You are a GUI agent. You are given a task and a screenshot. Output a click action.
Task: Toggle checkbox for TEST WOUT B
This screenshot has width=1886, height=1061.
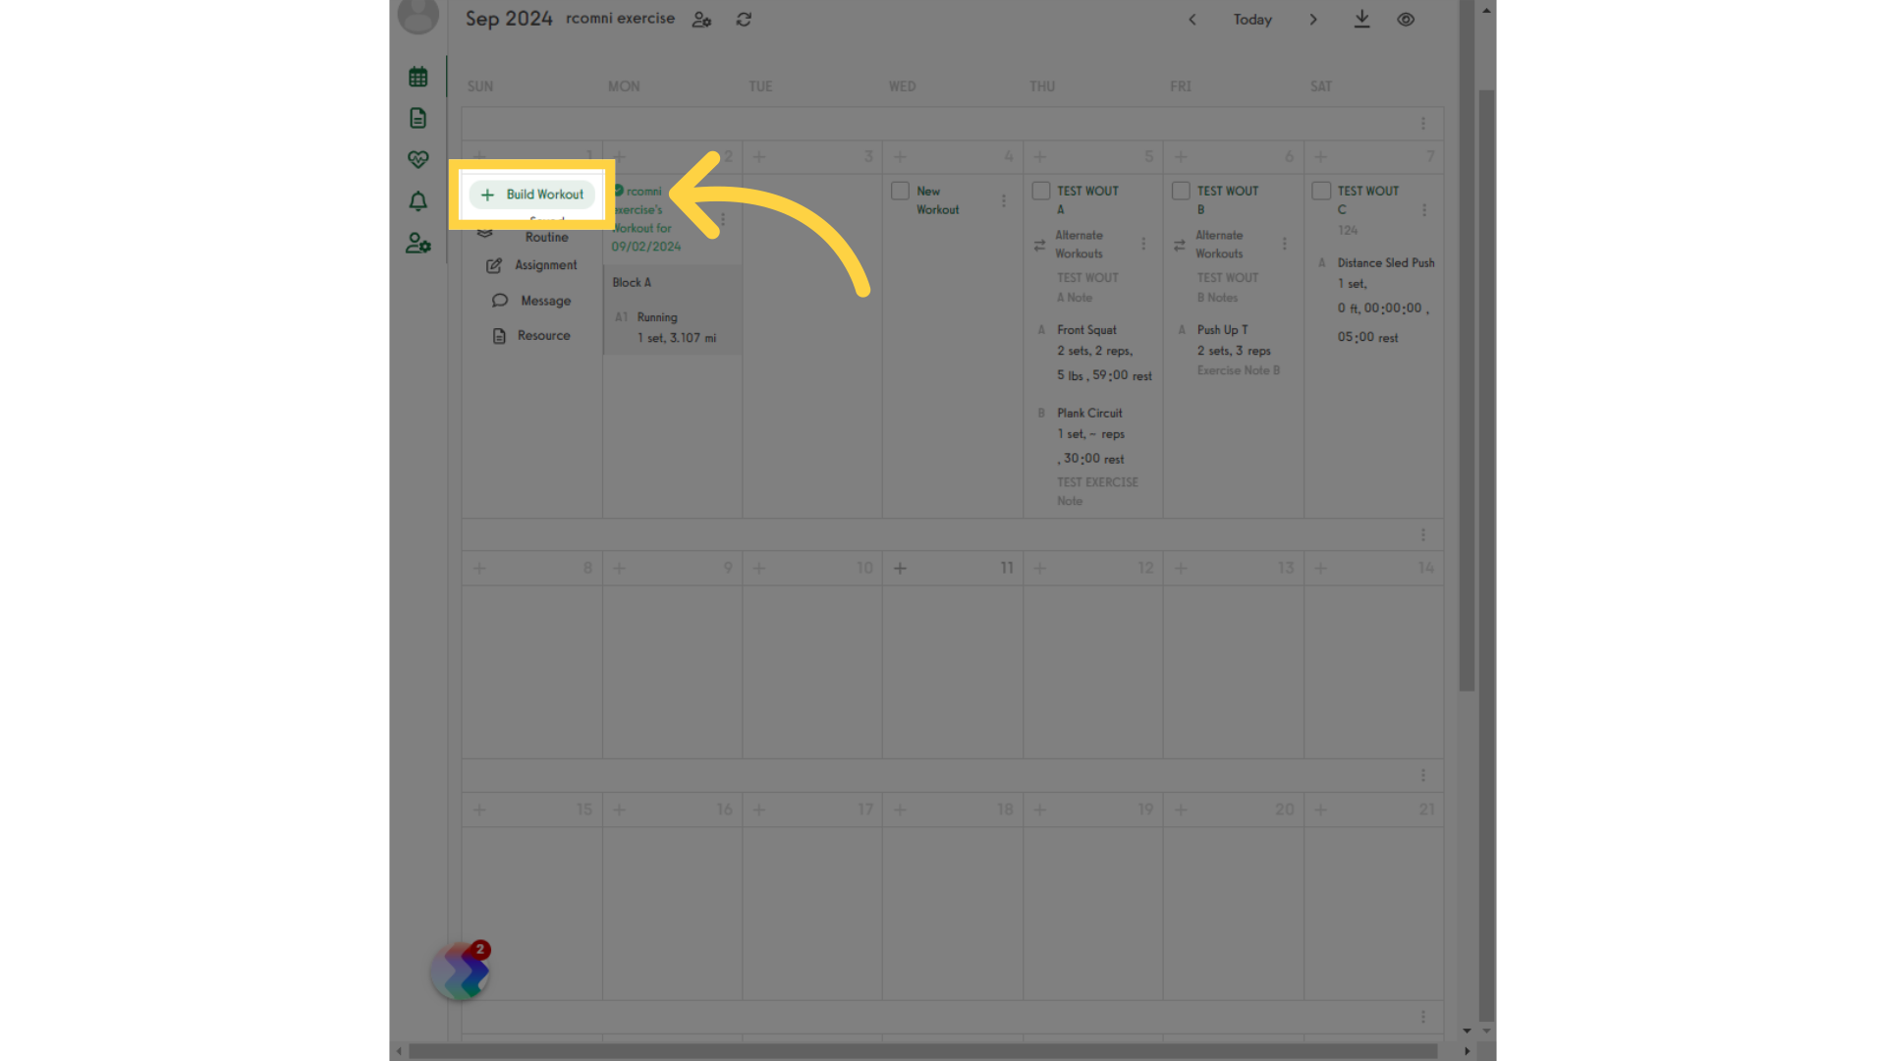point(1180,191)
